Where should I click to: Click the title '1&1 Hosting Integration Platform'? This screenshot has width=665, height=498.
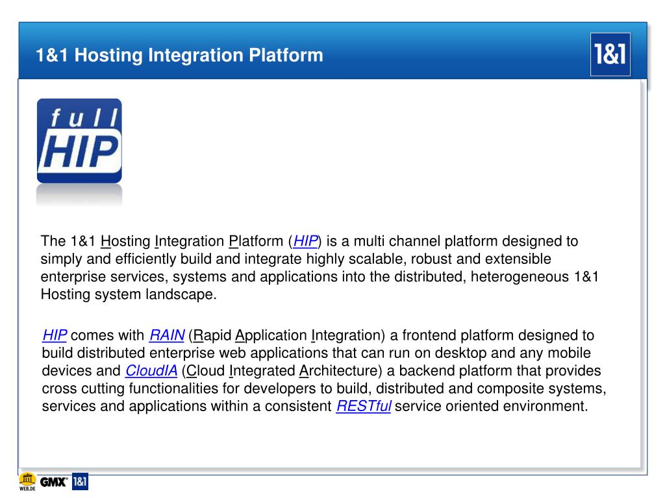[x=179, y=55]
